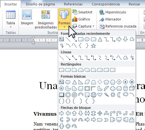Click Imágenes prediseñadas clip art button

[46, 19]
